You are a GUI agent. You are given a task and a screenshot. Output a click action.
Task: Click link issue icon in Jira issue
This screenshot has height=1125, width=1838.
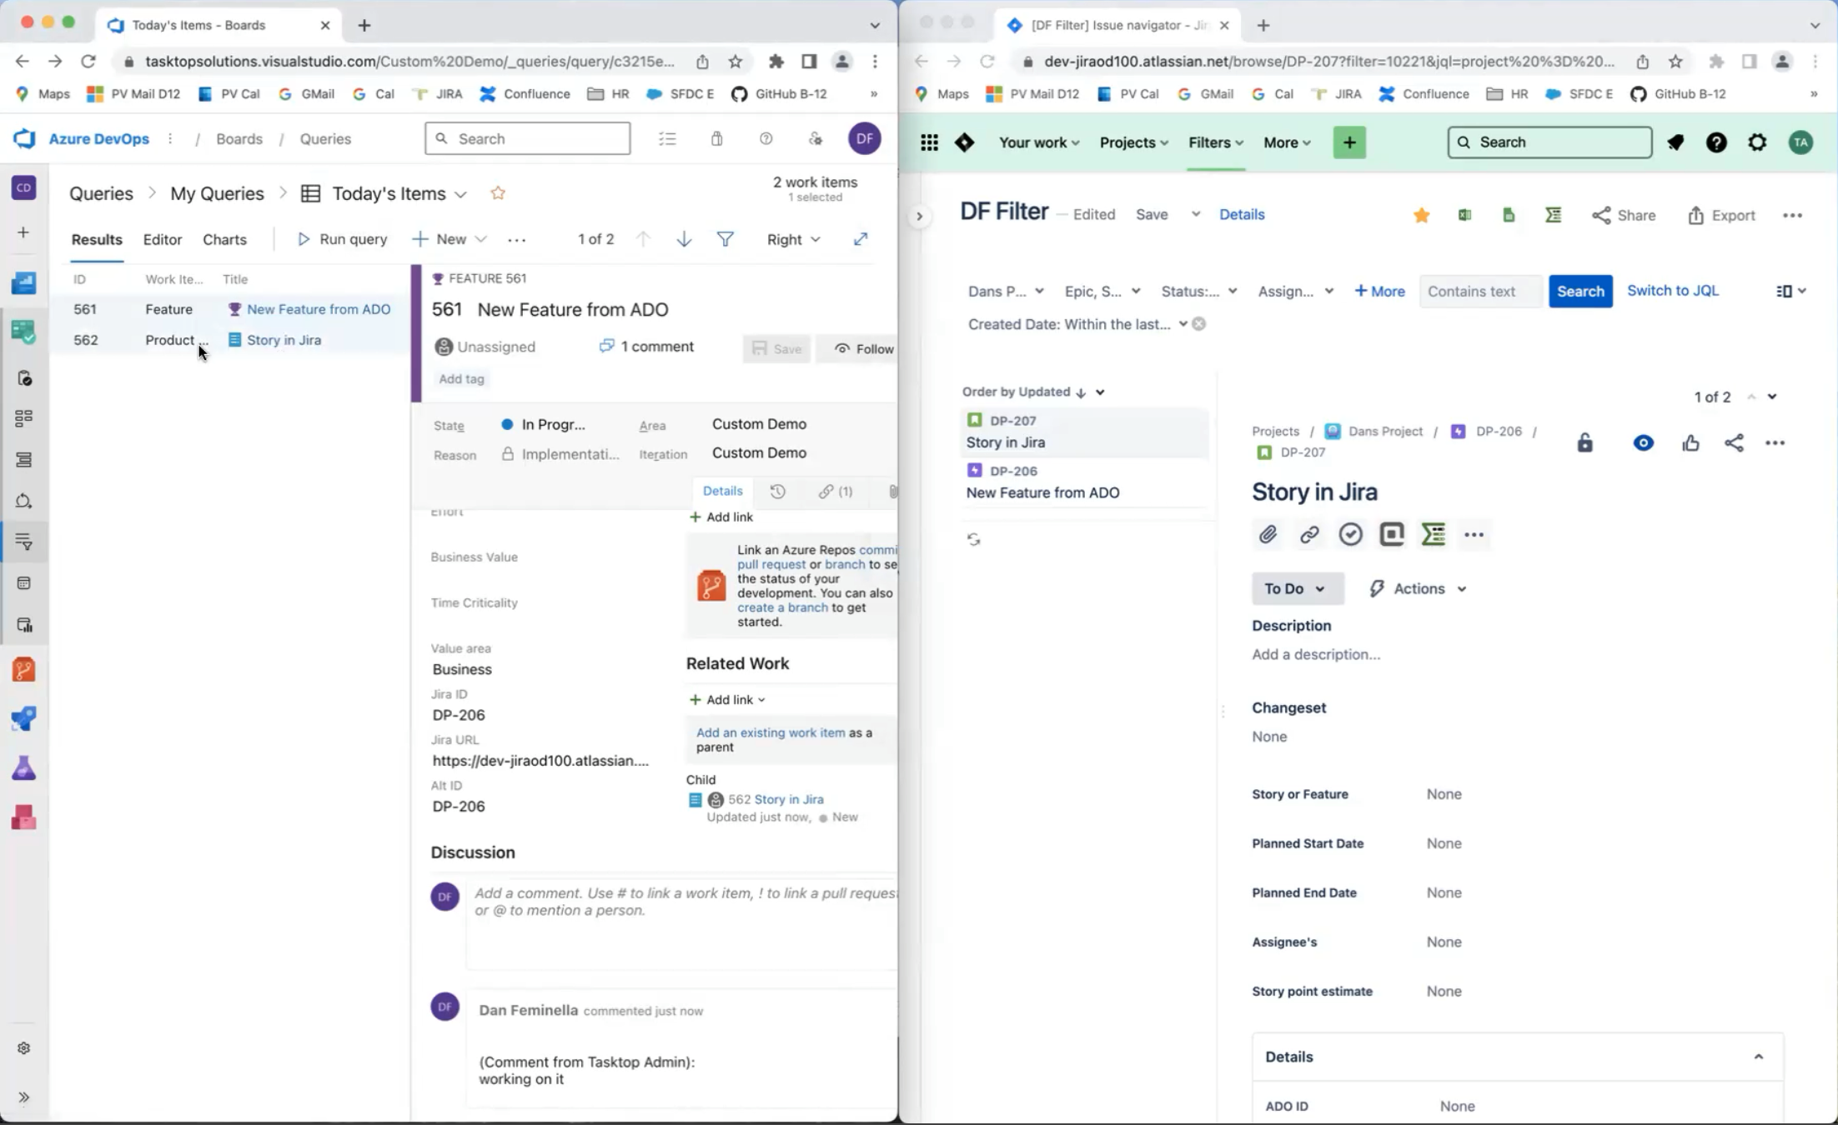1309,534
